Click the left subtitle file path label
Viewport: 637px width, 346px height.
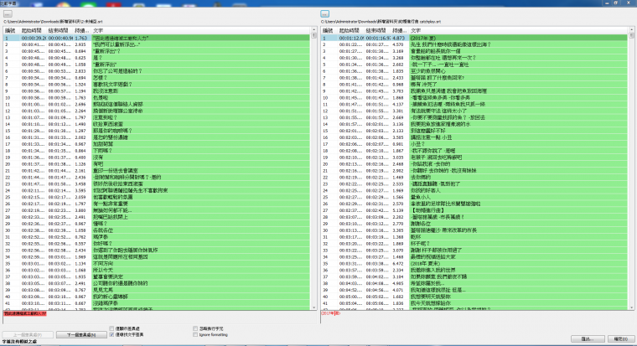(x=53, y=22)
